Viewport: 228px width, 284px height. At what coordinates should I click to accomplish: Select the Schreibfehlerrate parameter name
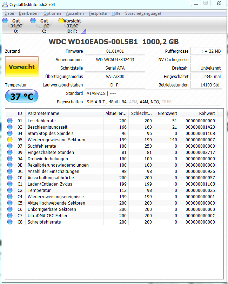[x=44, y=222]
